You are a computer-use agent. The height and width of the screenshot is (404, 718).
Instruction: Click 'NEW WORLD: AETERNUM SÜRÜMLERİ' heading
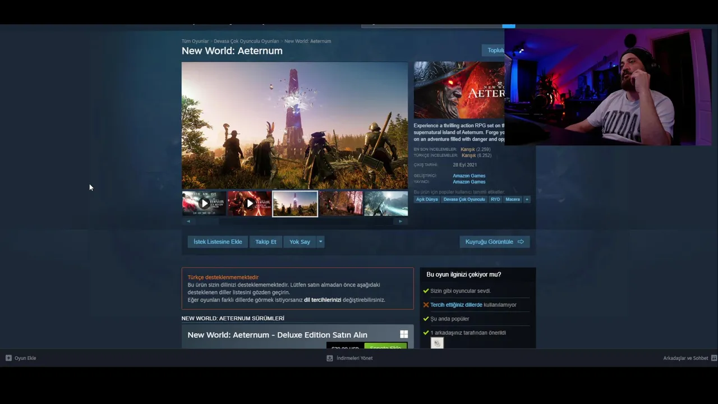pyautogui.click(x=233, y=318)
